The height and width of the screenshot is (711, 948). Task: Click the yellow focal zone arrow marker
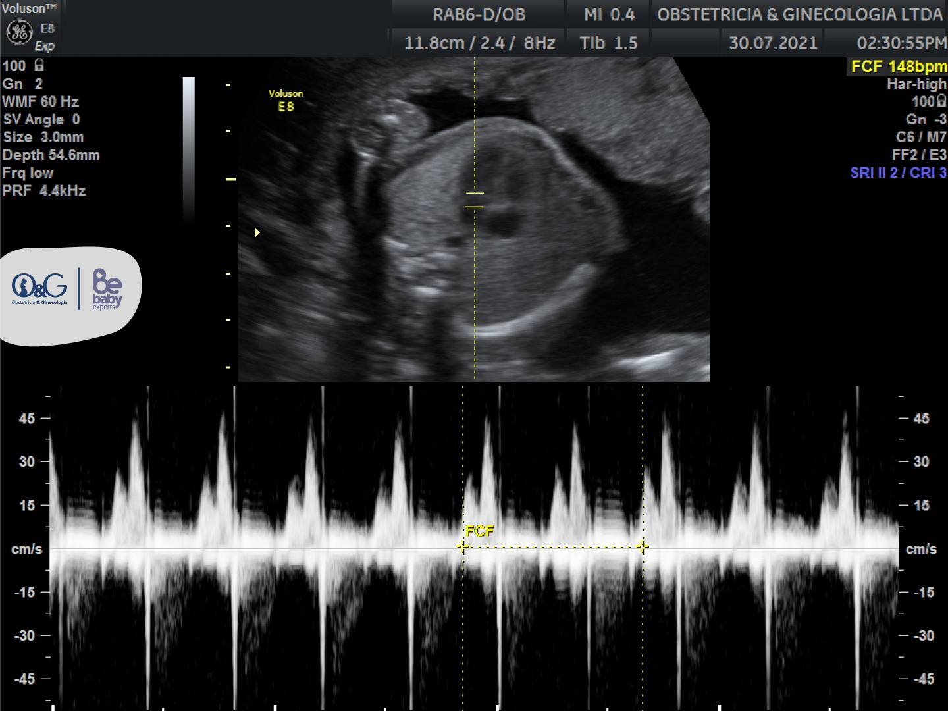[x=257, y=232]
